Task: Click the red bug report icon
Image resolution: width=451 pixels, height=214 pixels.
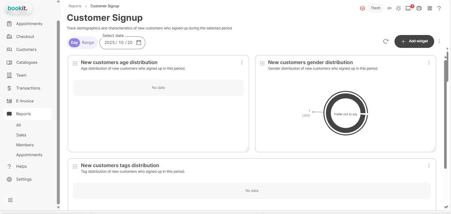Action: pos(362,8)
